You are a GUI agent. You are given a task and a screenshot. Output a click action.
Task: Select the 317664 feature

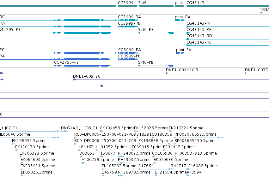coord(146,166)
